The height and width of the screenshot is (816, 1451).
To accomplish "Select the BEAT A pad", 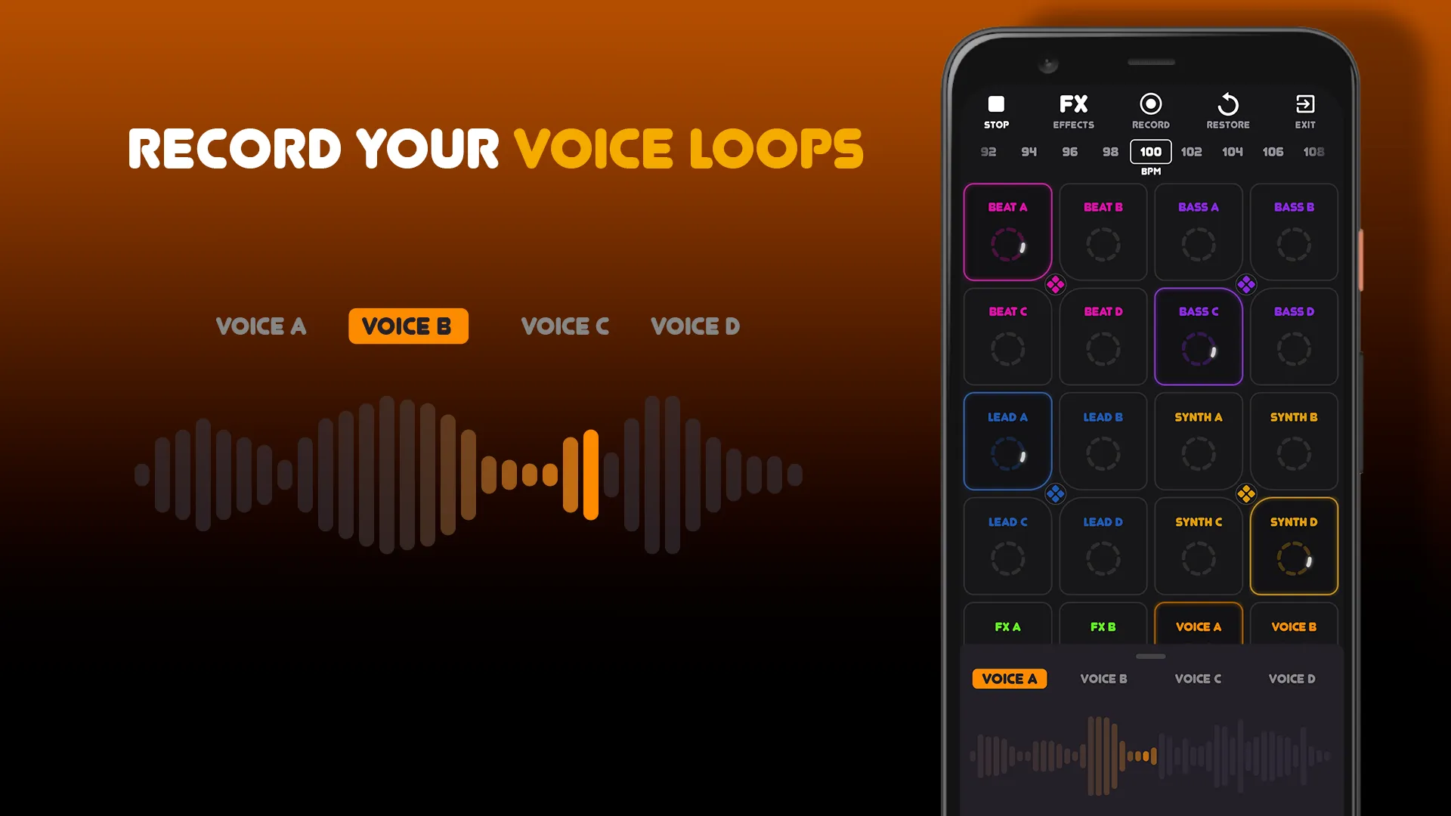I will click(x=1007, y=232).
